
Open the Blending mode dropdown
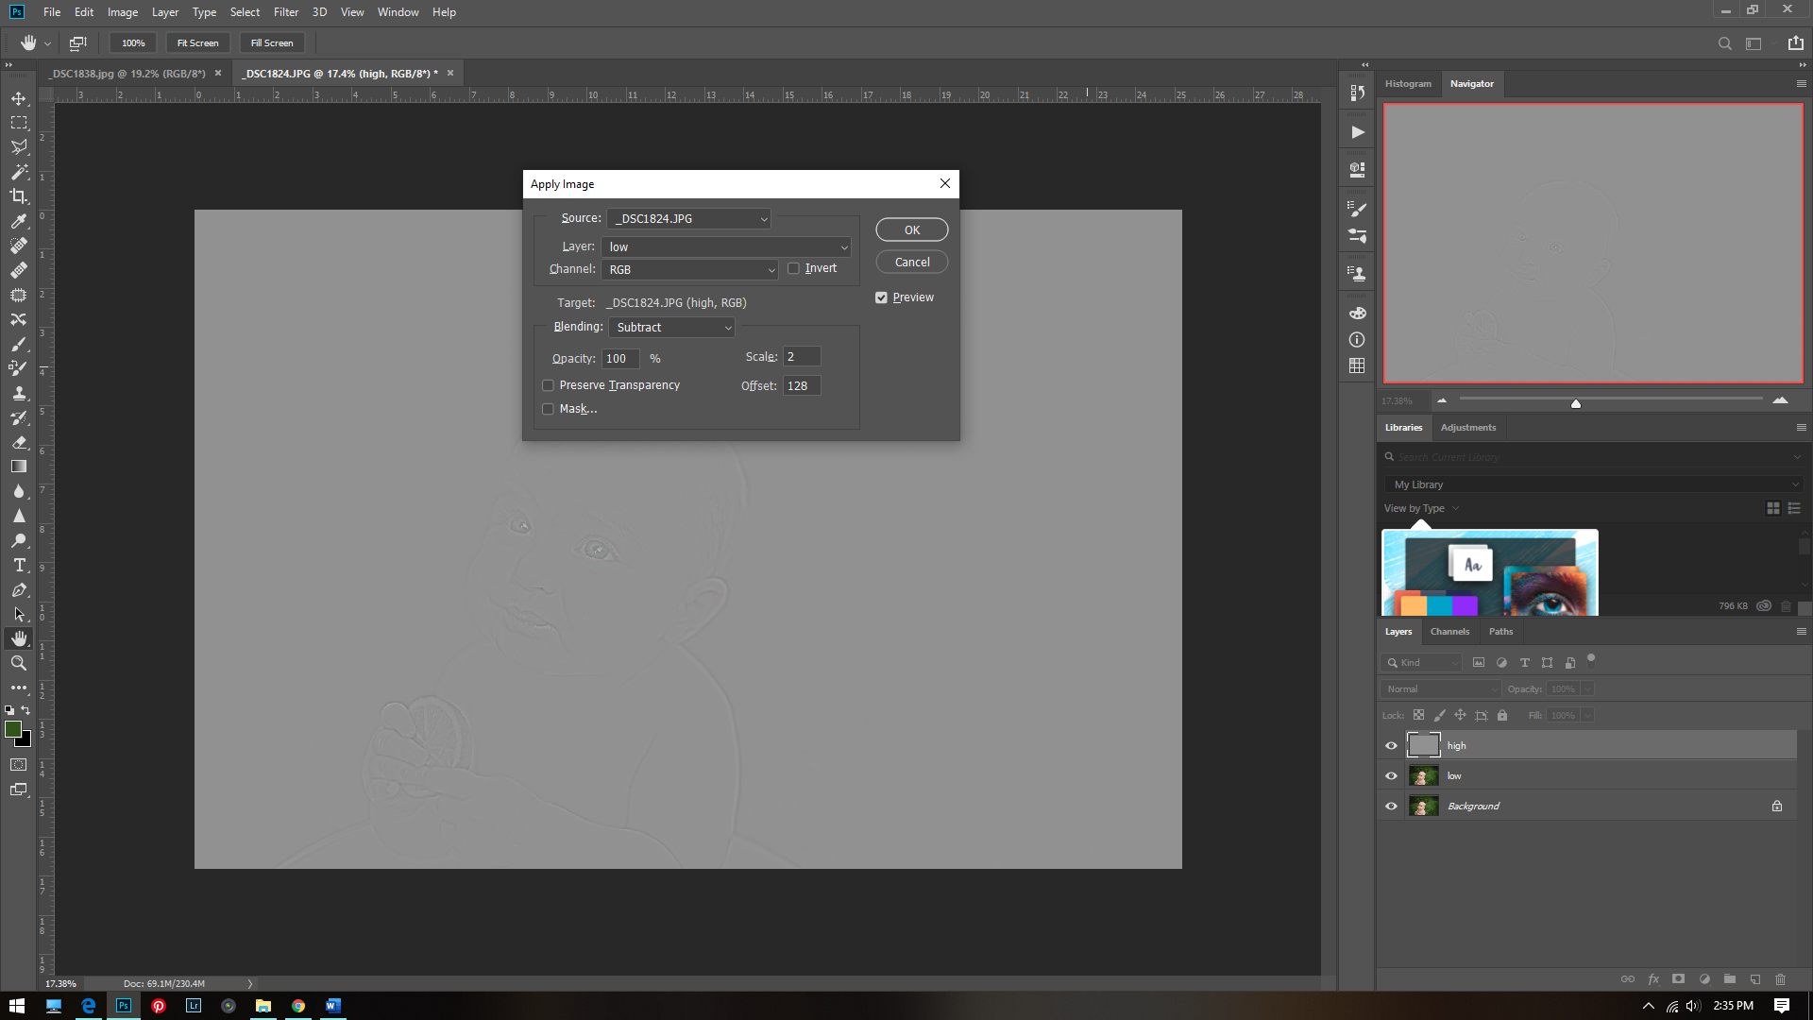point(671,328)
